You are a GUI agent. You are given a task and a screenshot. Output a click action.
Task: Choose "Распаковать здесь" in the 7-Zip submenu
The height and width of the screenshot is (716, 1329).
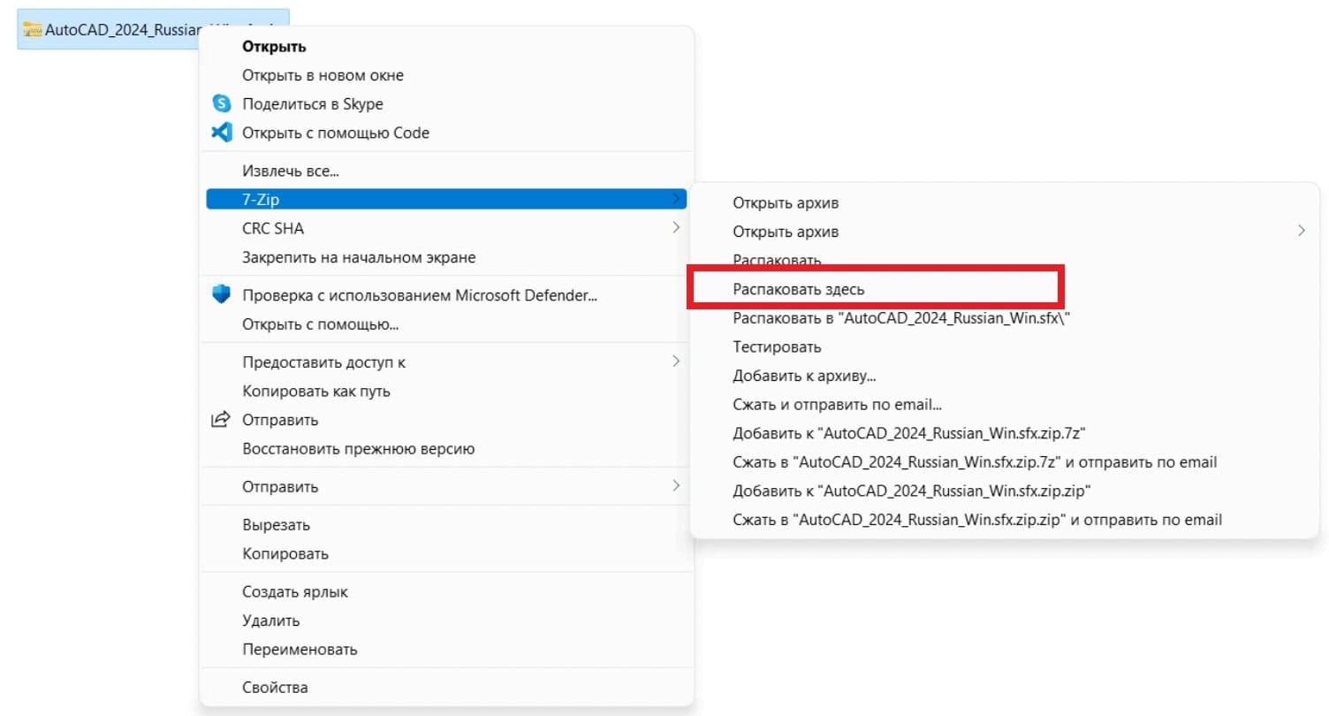click(798, 289)
